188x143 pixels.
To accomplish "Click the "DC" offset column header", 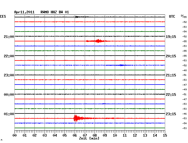I will tap(182, 16).
